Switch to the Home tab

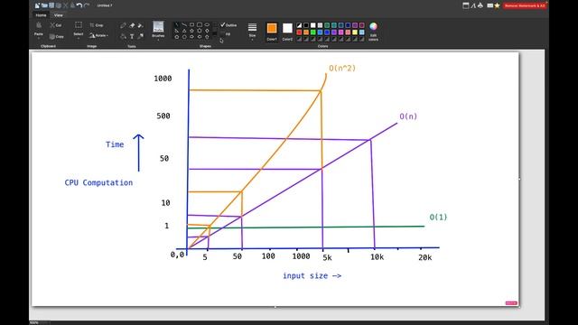click(41, 15)
